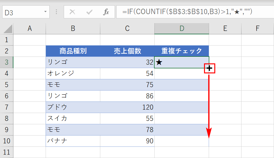
Task: Click the 重複チェック header cell
Action: (182, 51)
